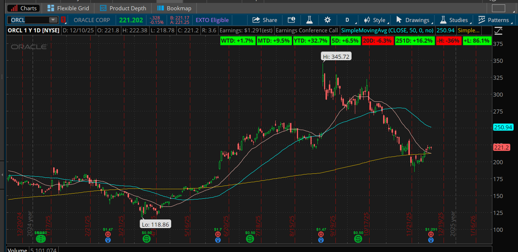518x252 pixels.
Task: Click the last price 221.202
Action: point(132,20)
